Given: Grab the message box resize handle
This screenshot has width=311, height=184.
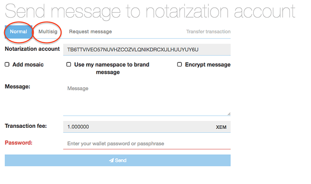Looking at the screenshot, I should 229,114.
